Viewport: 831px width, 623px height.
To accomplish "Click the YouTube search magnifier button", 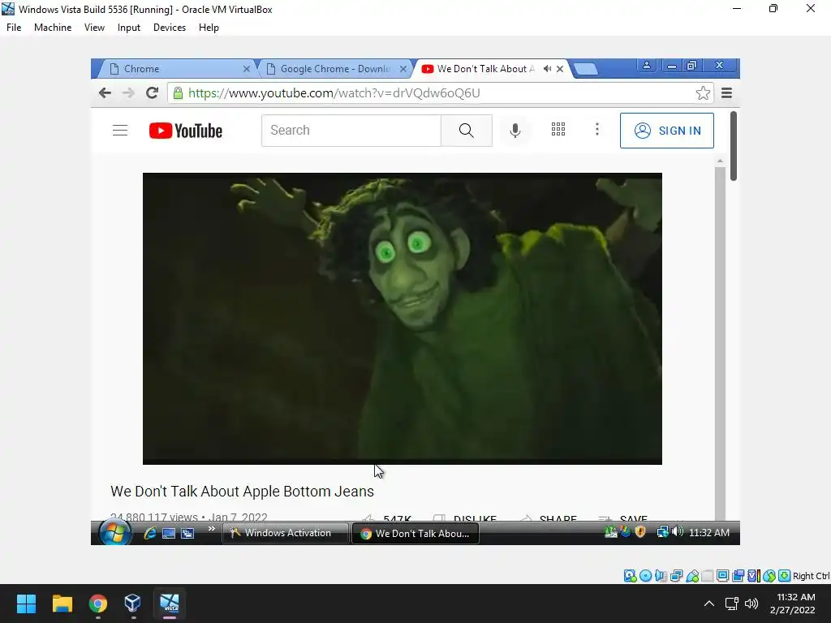I will [x=467, y=131].
